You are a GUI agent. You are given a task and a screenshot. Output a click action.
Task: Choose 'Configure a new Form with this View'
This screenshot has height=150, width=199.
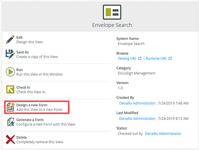(x=46, y=124)
